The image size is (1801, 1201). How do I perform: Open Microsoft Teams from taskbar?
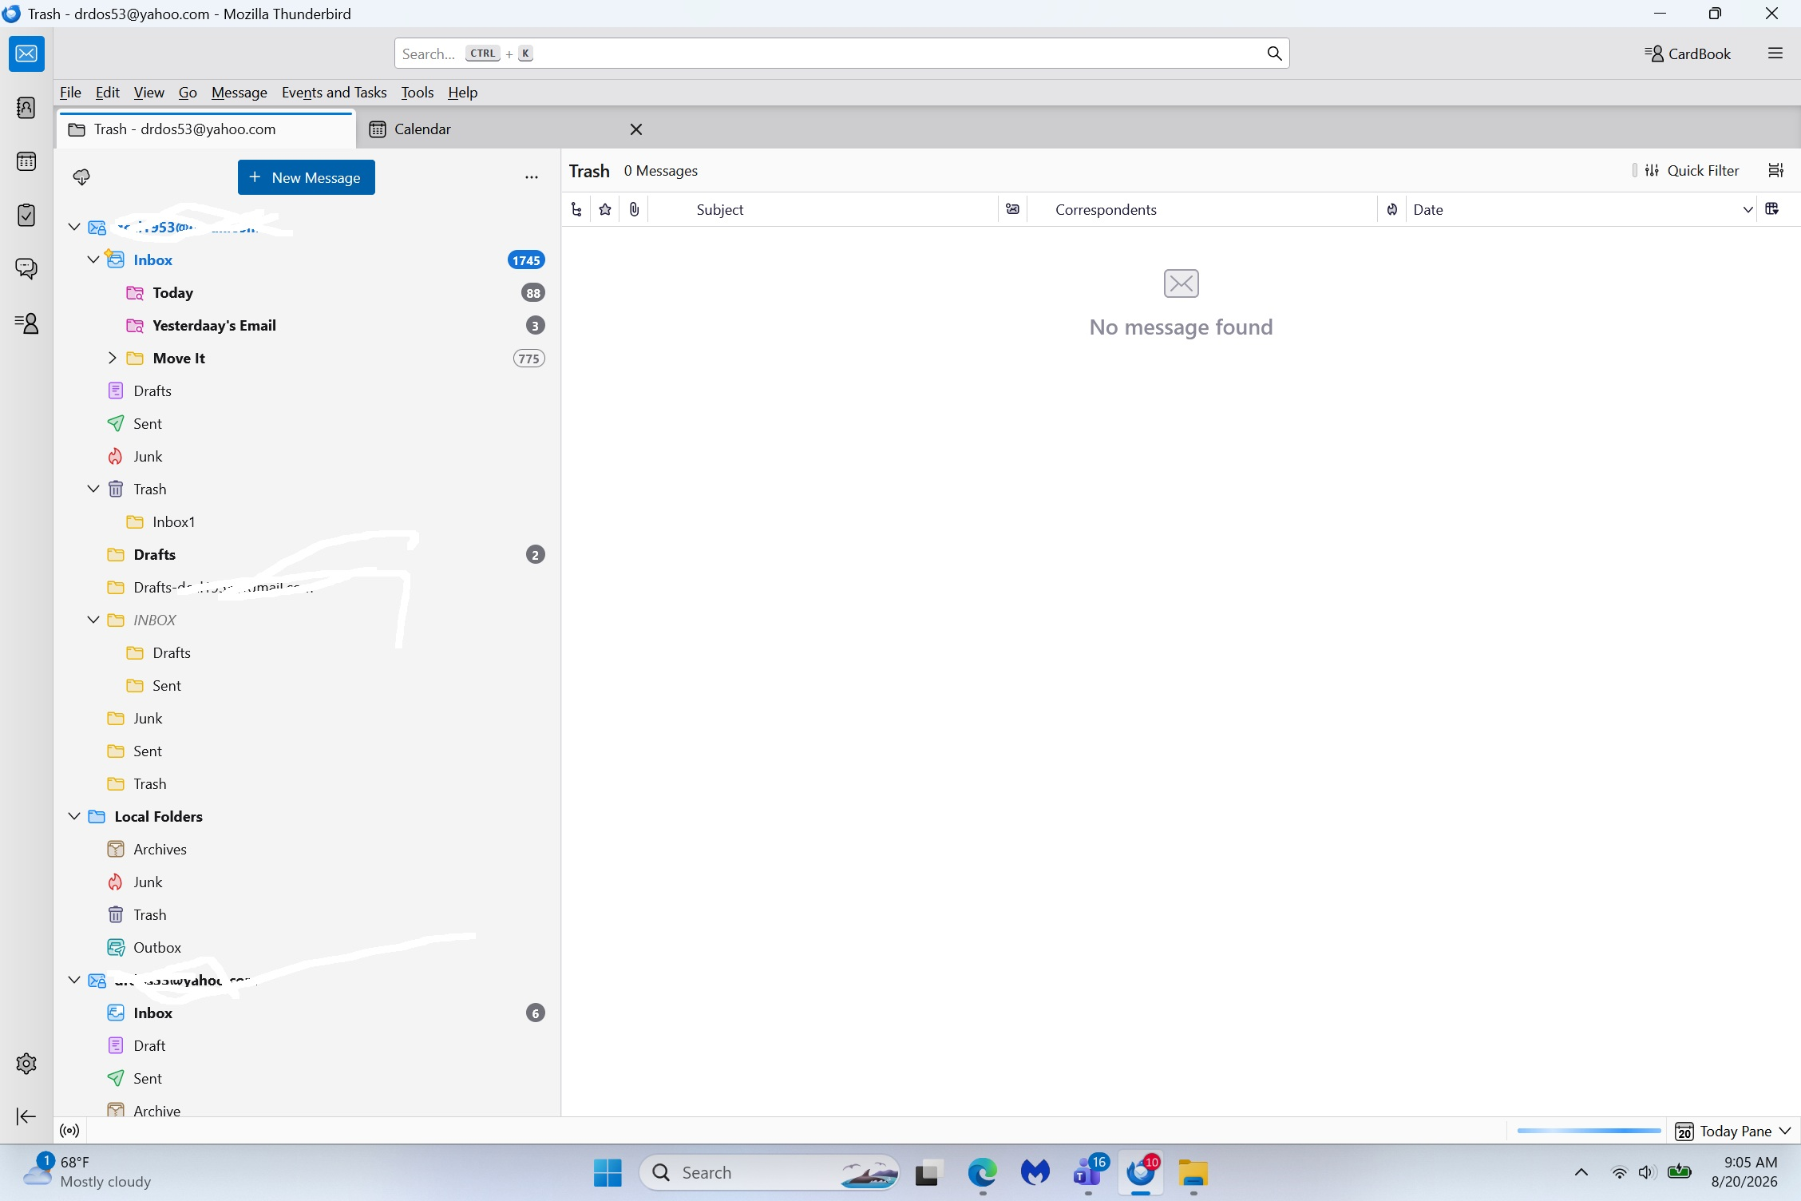point(1088,1172)
